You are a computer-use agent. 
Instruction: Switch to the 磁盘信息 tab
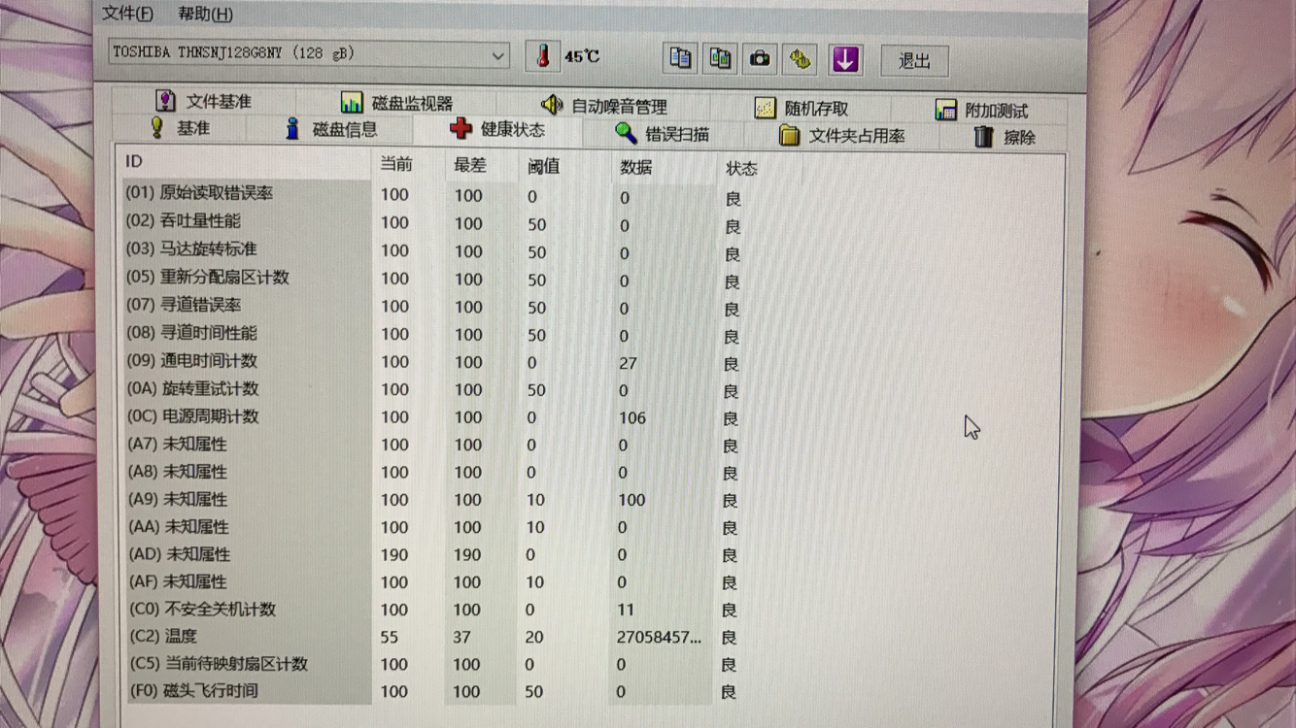pos(330,129)
